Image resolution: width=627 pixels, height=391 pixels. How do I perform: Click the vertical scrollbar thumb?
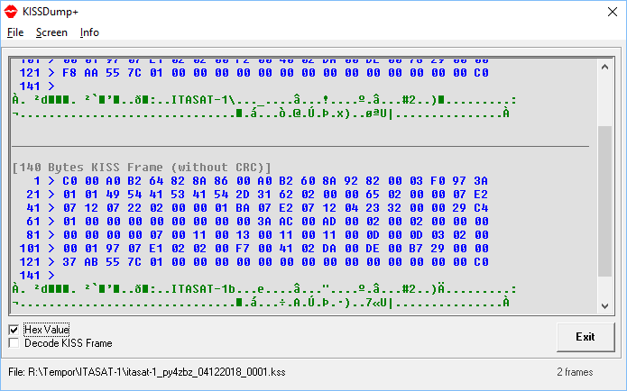point(604,201)
